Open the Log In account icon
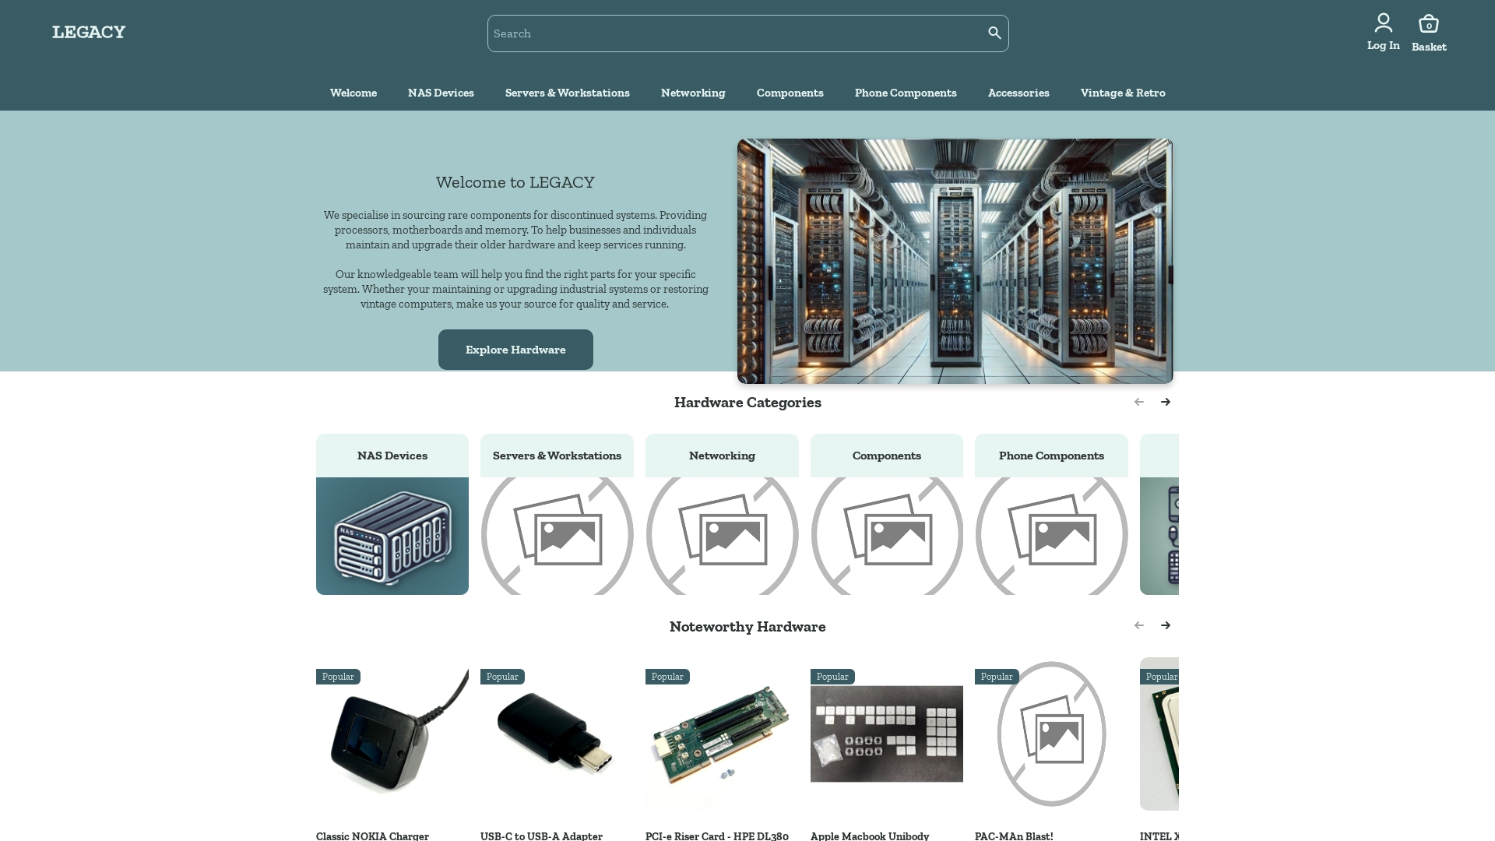 point(1384,23)
